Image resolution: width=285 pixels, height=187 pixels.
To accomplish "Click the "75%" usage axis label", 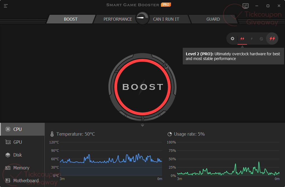I will pyautogui.click(x=172, y=150).
